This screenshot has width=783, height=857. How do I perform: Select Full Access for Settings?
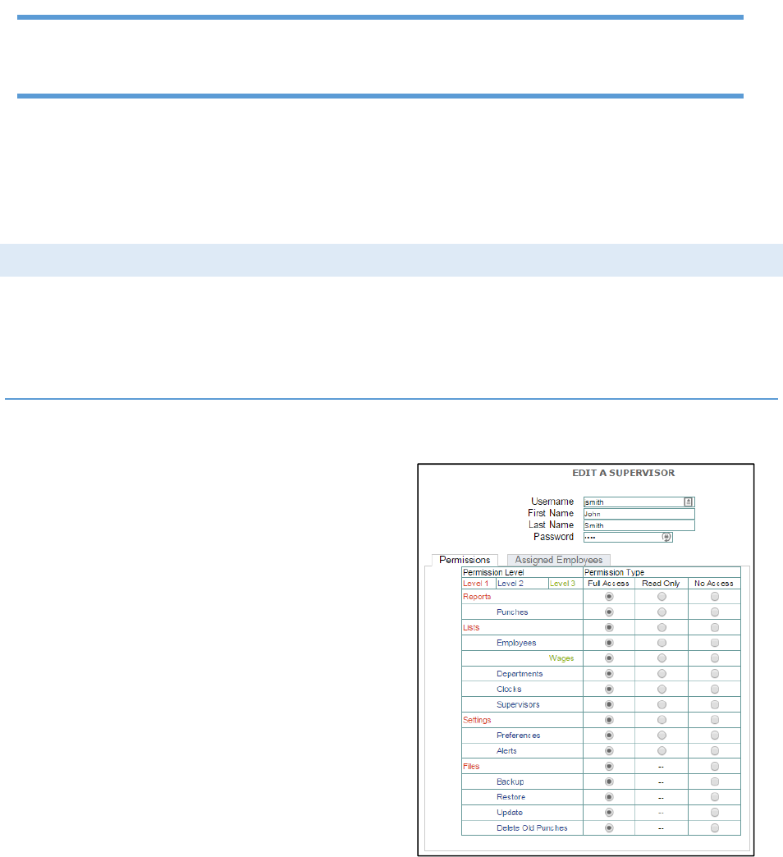coord(609,720)
